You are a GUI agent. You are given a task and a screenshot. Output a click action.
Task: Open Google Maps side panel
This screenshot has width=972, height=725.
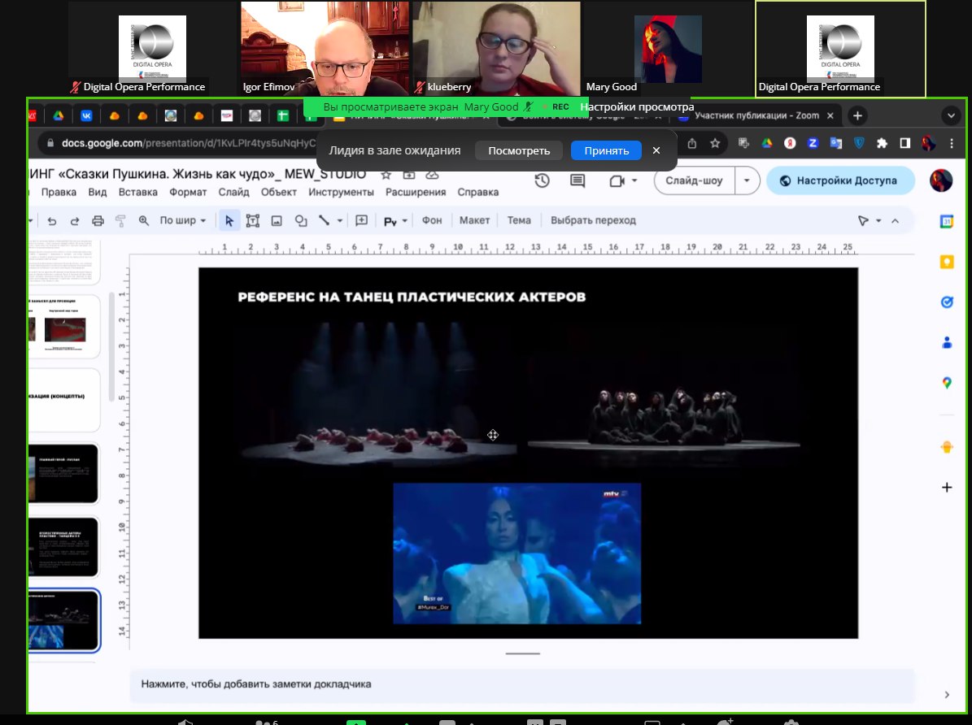point(947,383)
